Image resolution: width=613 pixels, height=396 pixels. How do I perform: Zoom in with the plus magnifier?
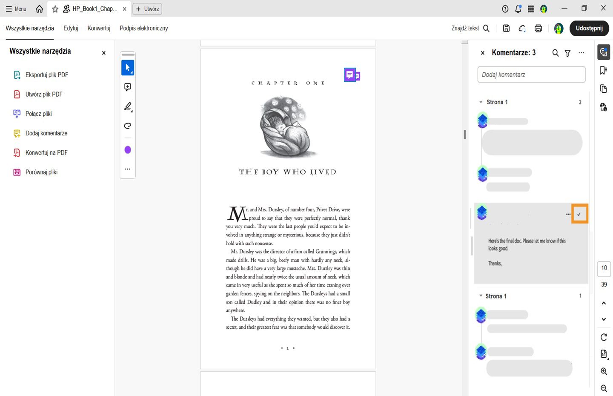point(604,371)
